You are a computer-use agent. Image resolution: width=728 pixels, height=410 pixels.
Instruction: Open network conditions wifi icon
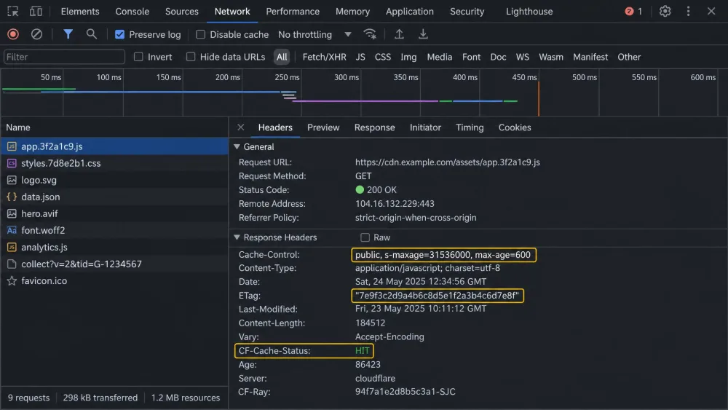click(370, 34)
